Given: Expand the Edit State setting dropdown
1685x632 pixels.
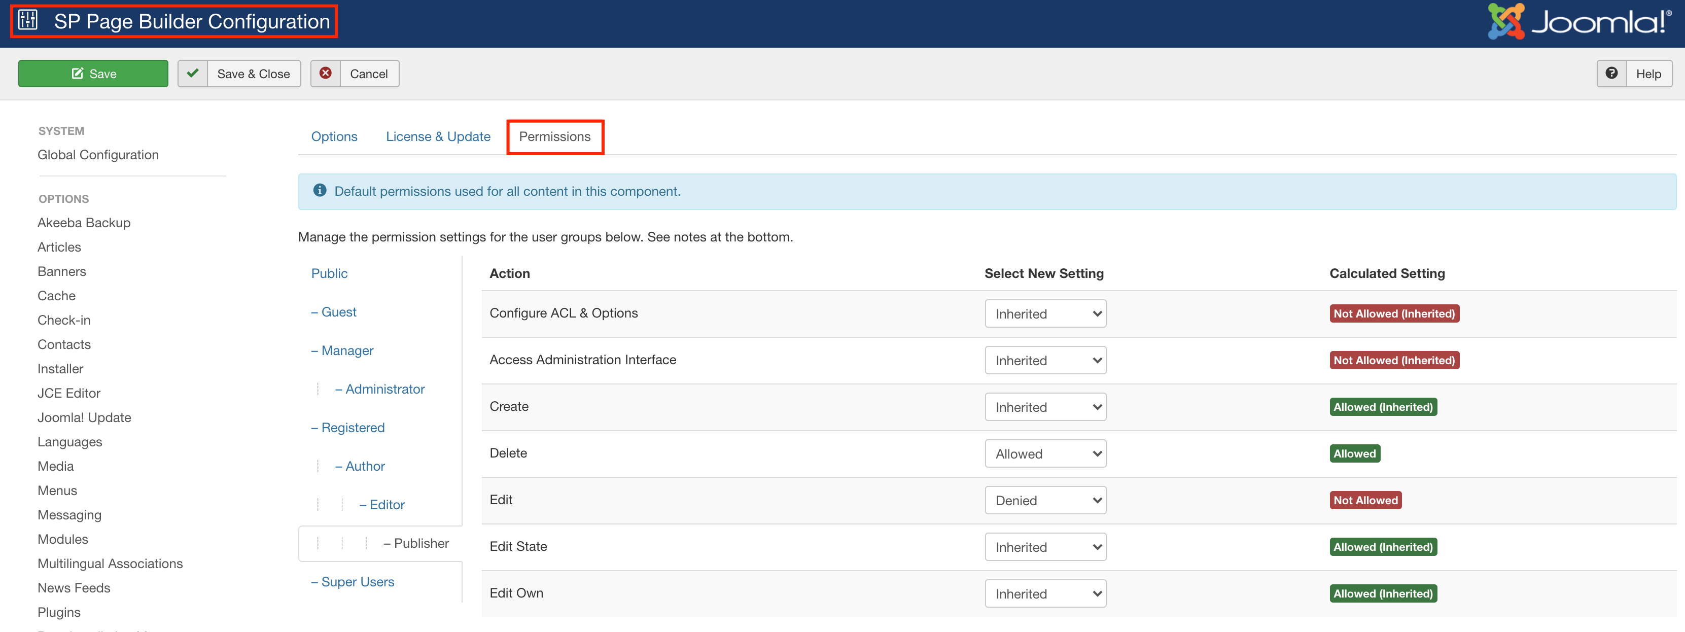Looking at the screenshot, I should point(1044,547).
